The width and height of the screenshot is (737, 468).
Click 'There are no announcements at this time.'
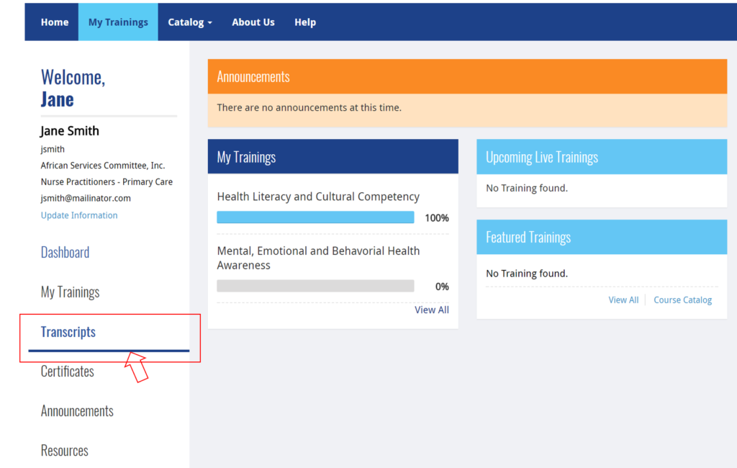[x=309, y=108]
